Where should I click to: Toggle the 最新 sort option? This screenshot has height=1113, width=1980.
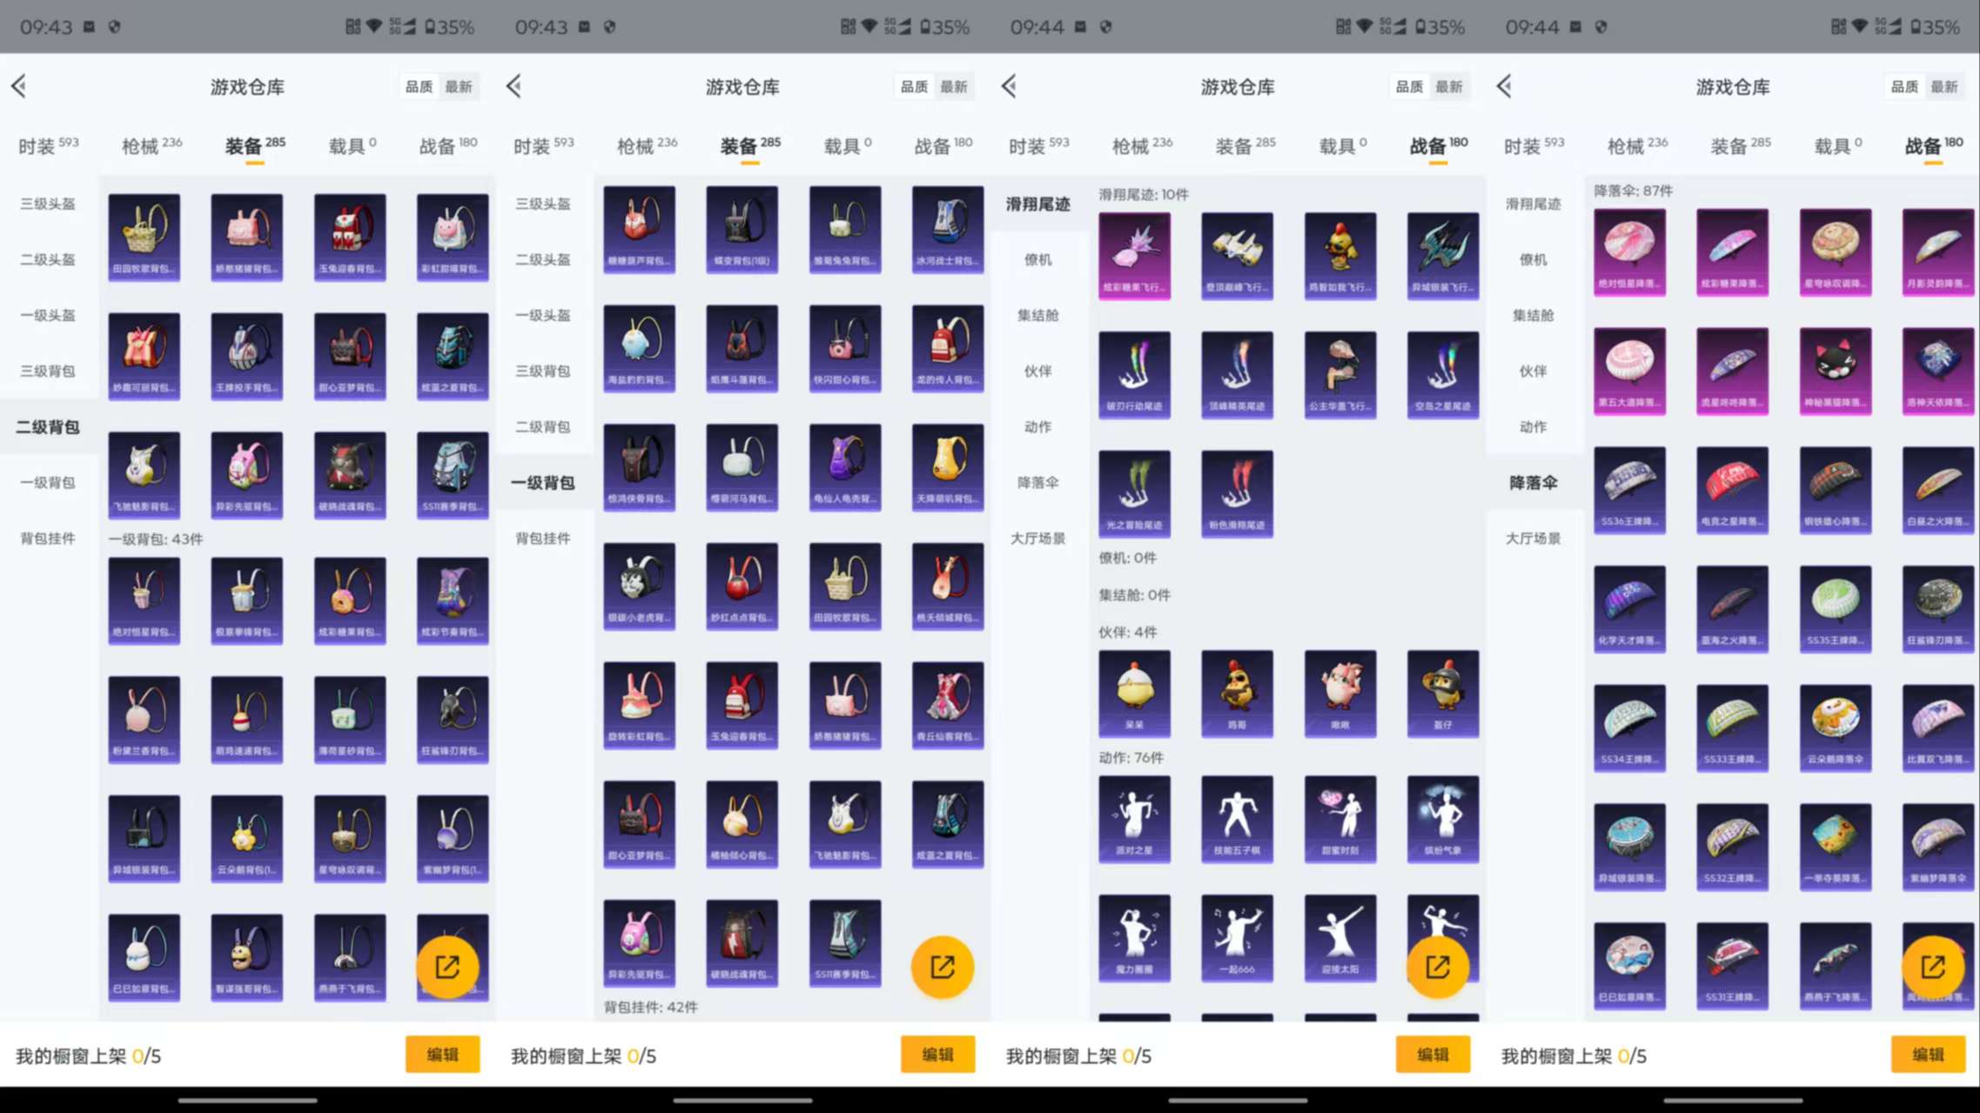459,86
